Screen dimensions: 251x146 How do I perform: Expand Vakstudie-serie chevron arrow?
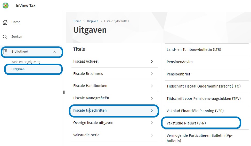pos(152,135)
